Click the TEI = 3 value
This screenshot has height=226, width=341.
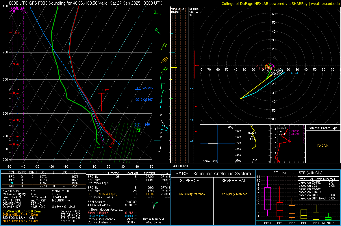[x=57, y=194]
